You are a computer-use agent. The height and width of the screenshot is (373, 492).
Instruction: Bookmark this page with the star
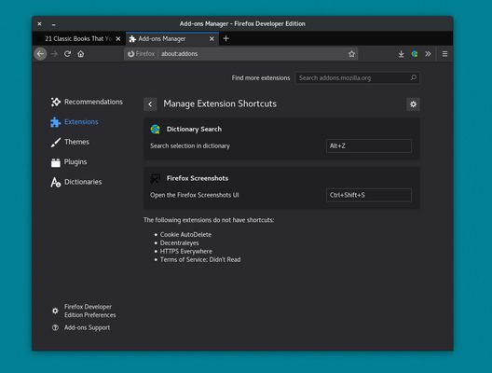pos(351,54)
